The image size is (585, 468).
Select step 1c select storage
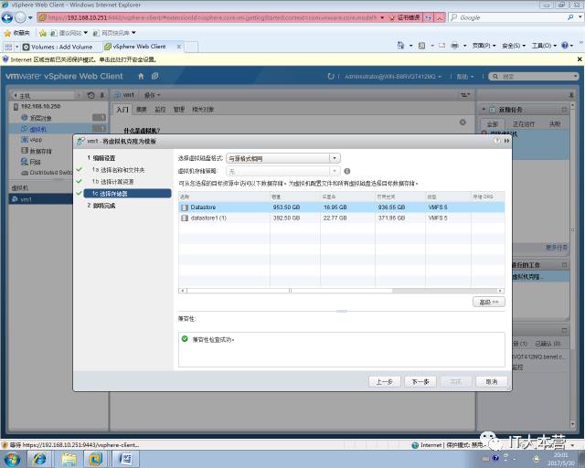(127, 194)
